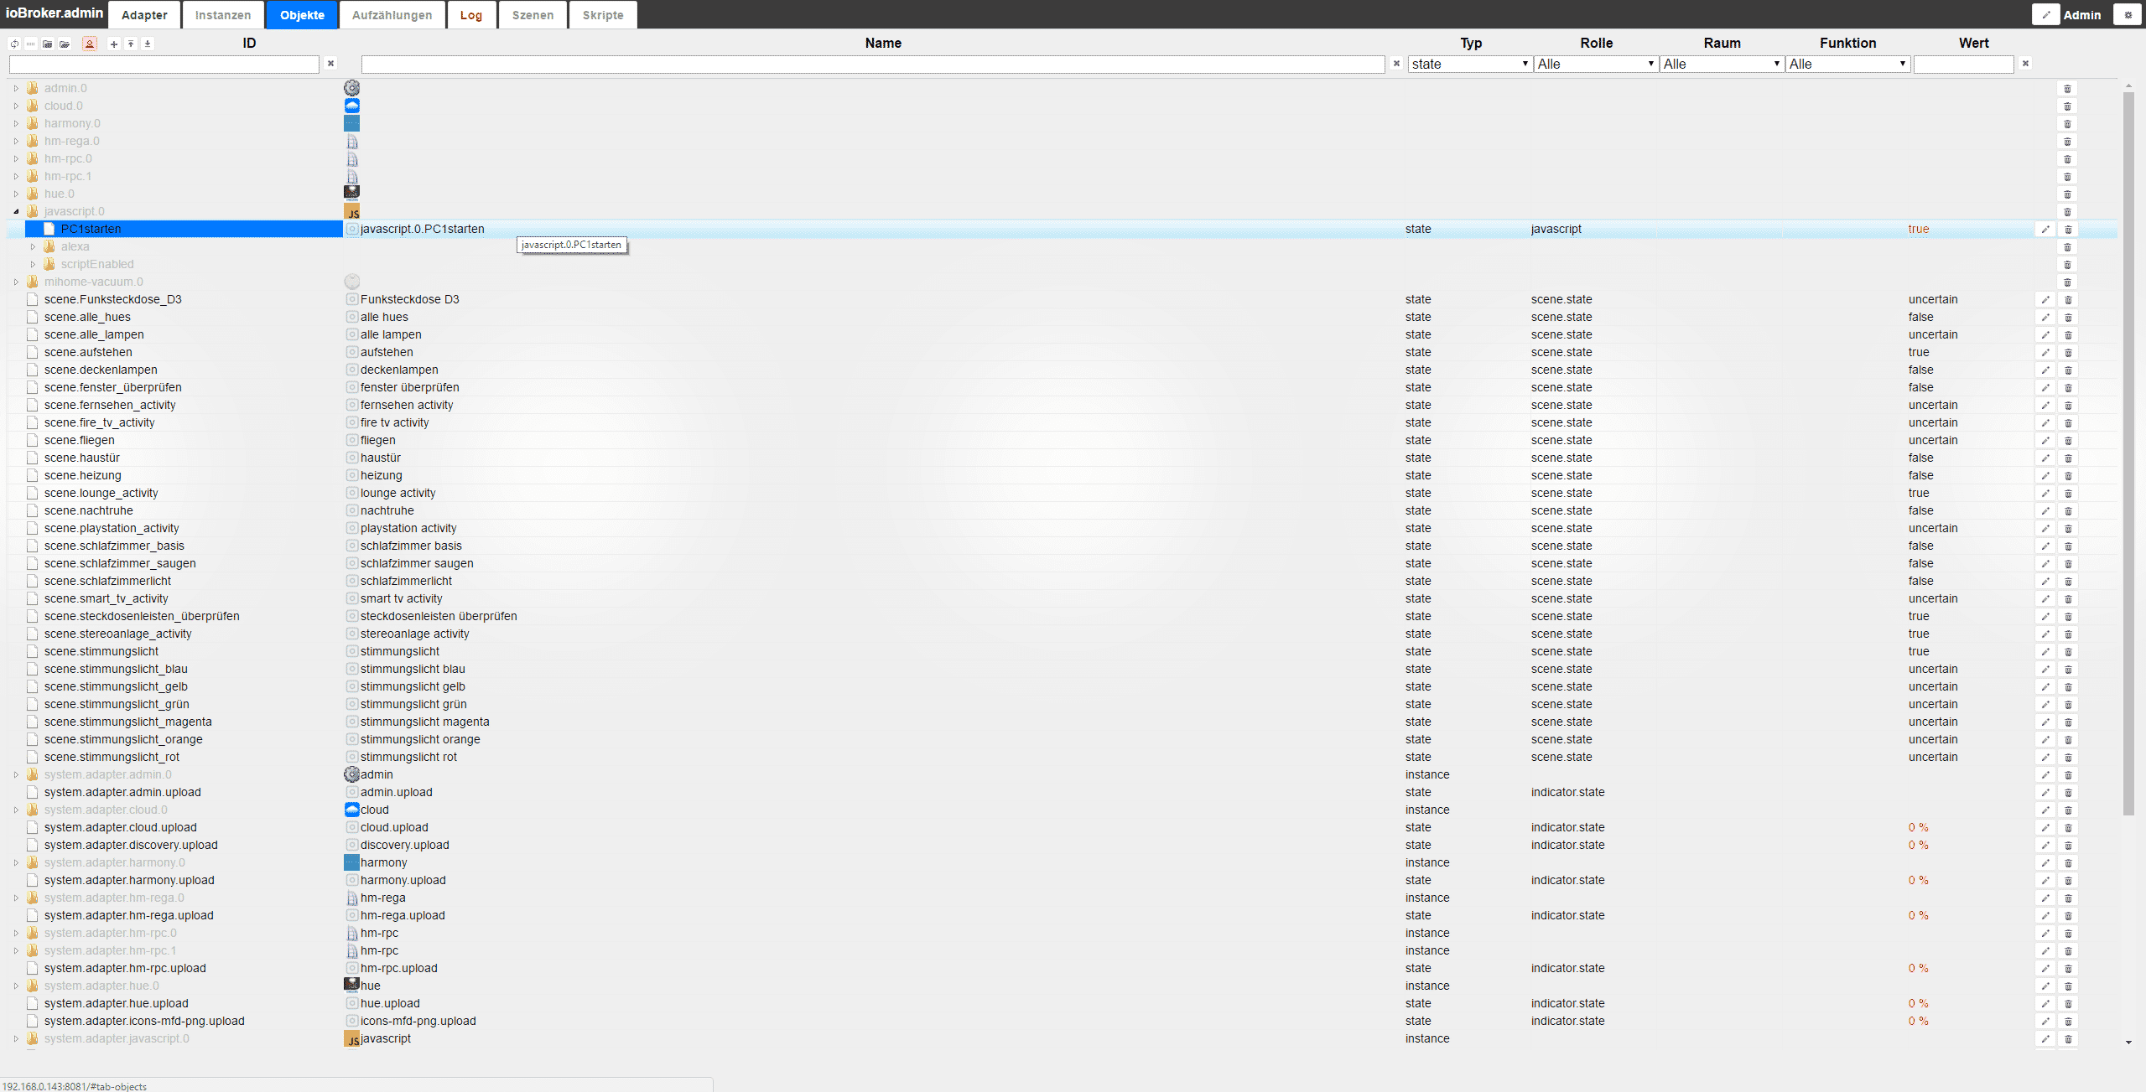This screenshot has height=1092, width=2146.
Task: Clear the ID filter field
Action: (x=330, y=64)
